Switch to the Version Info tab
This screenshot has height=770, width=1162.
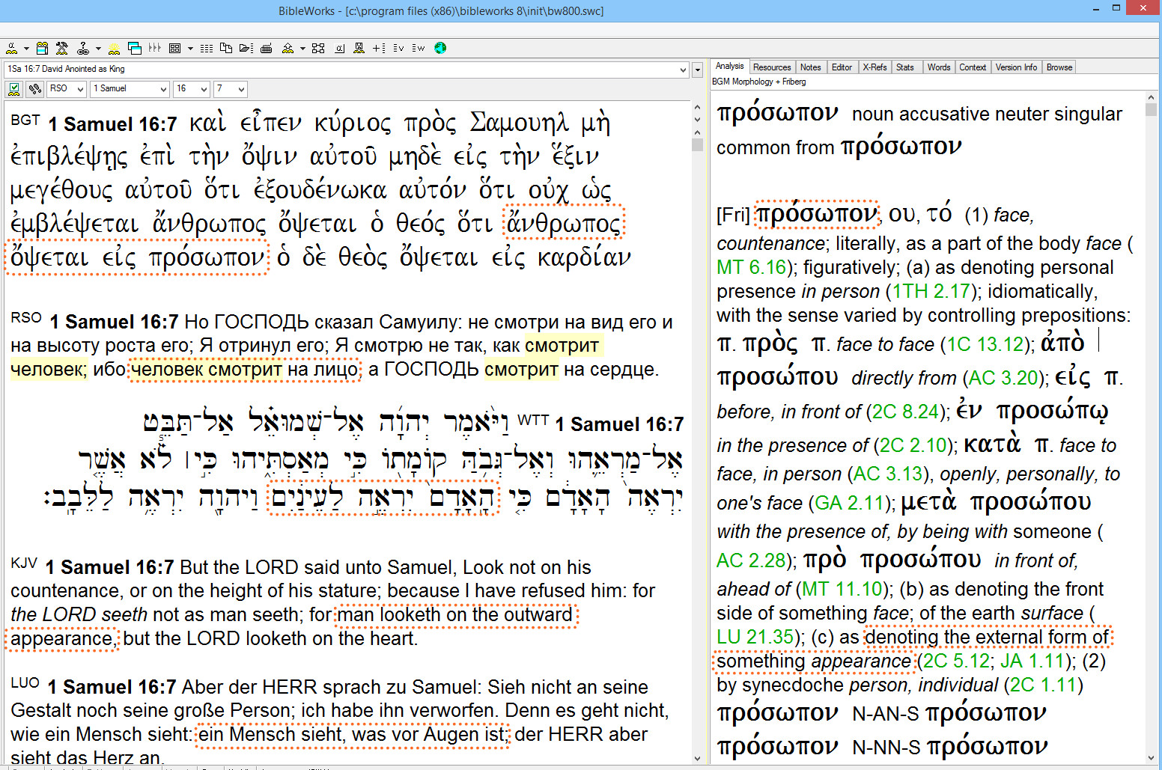tap(1016, 67)
